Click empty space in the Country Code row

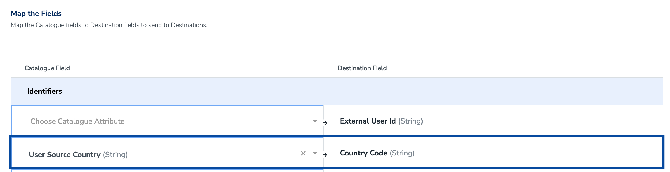pos(534,153)
